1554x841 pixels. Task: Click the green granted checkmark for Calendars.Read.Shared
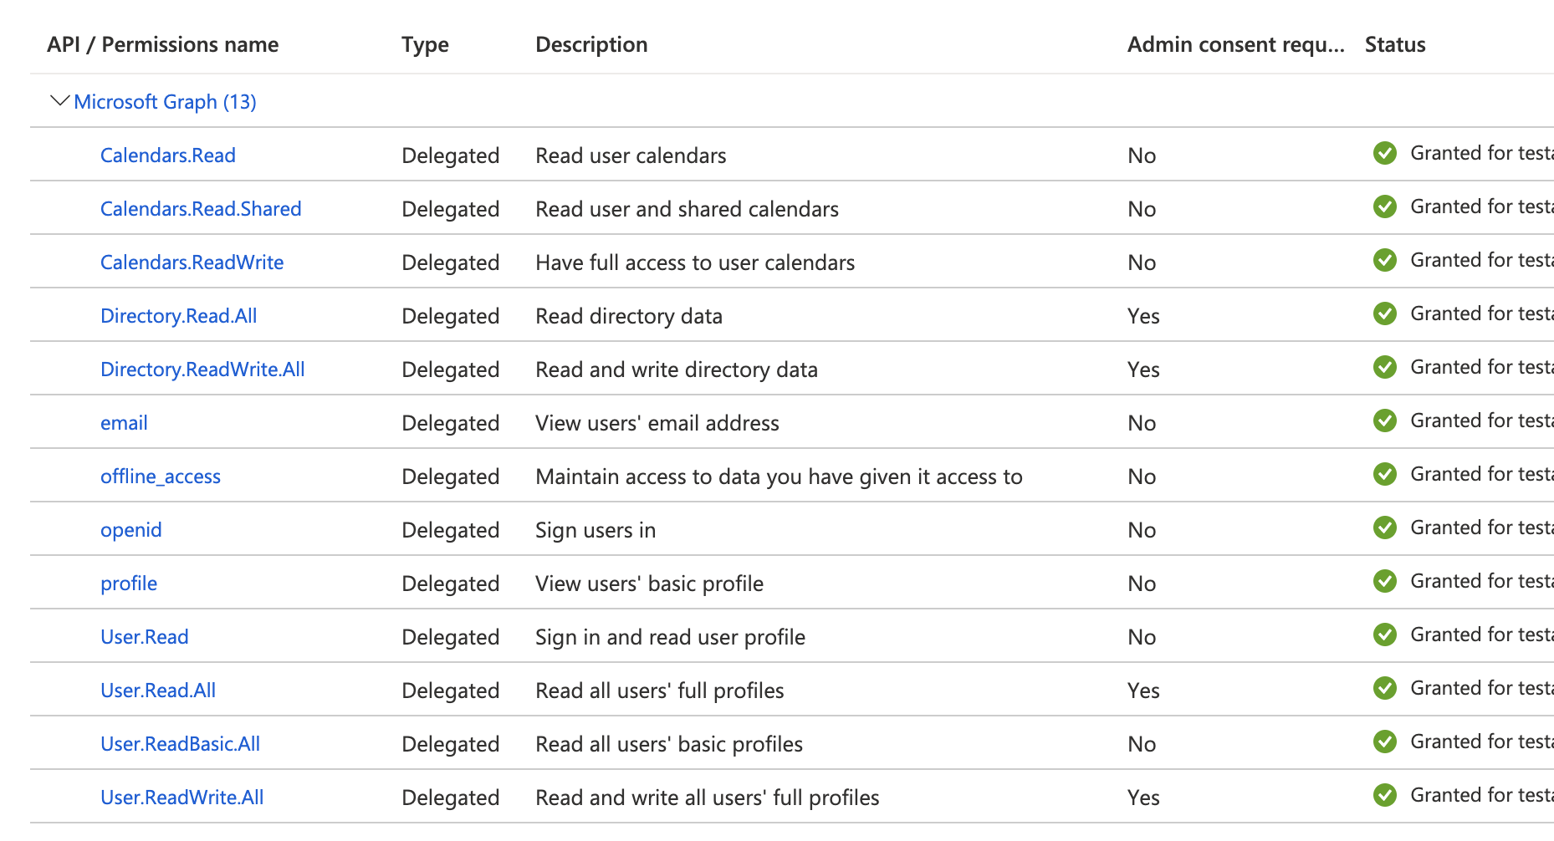(x=1385, y=206)
